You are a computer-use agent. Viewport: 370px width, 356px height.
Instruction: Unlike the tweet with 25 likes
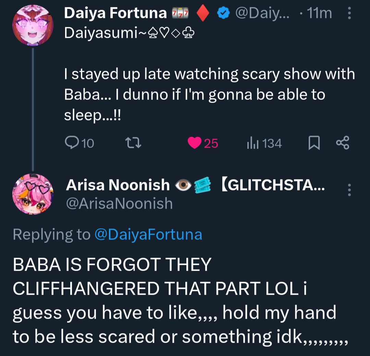195,143
